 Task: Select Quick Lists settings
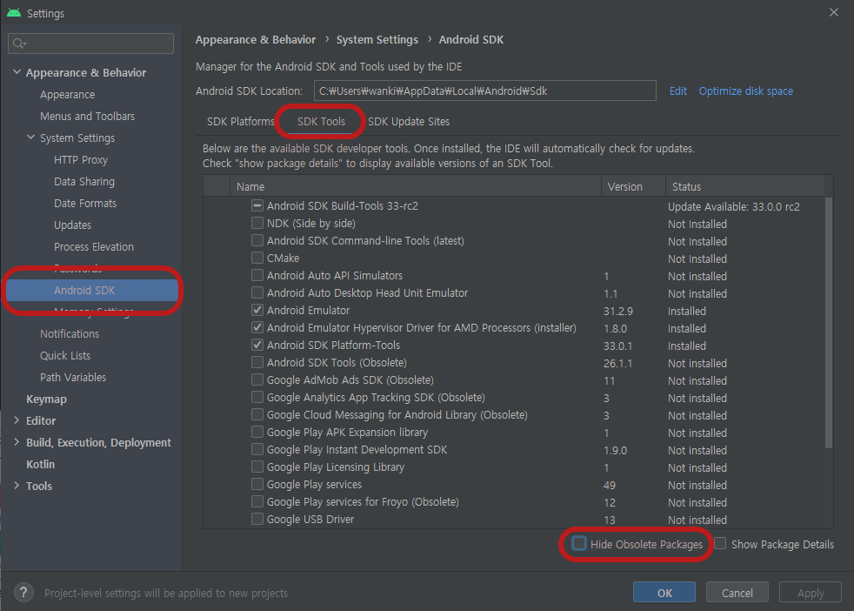click(65, 355)
